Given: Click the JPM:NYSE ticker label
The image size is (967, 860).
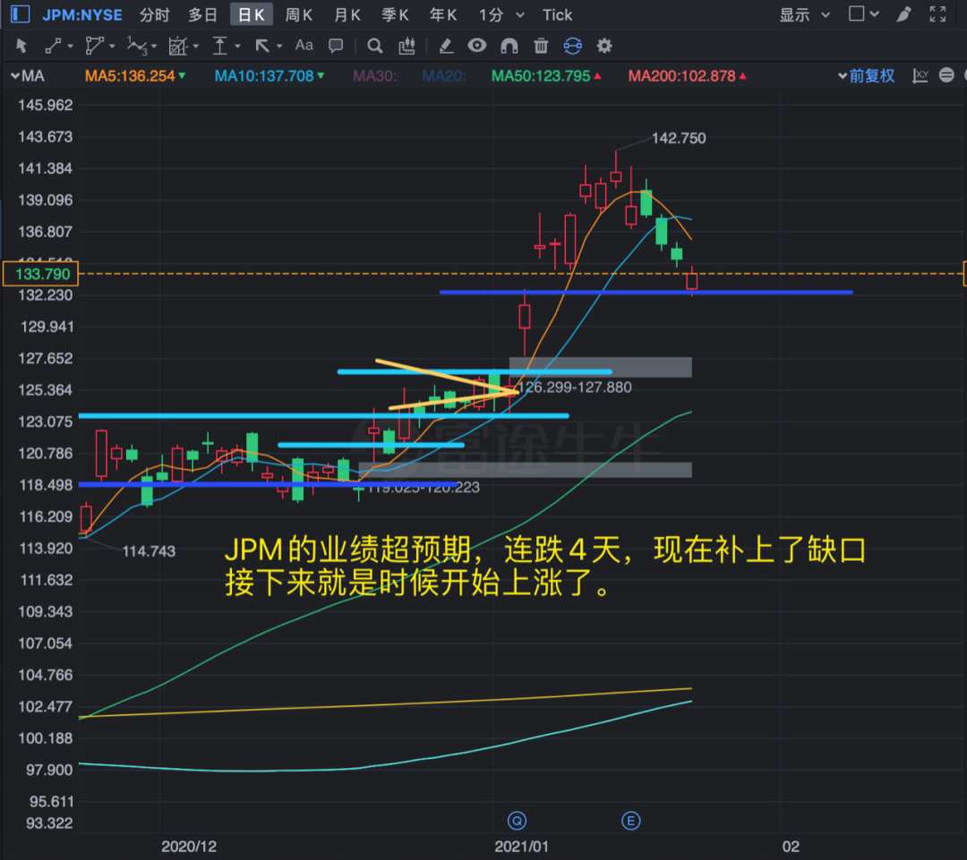Looking at the screenshot, I should 82,15.
